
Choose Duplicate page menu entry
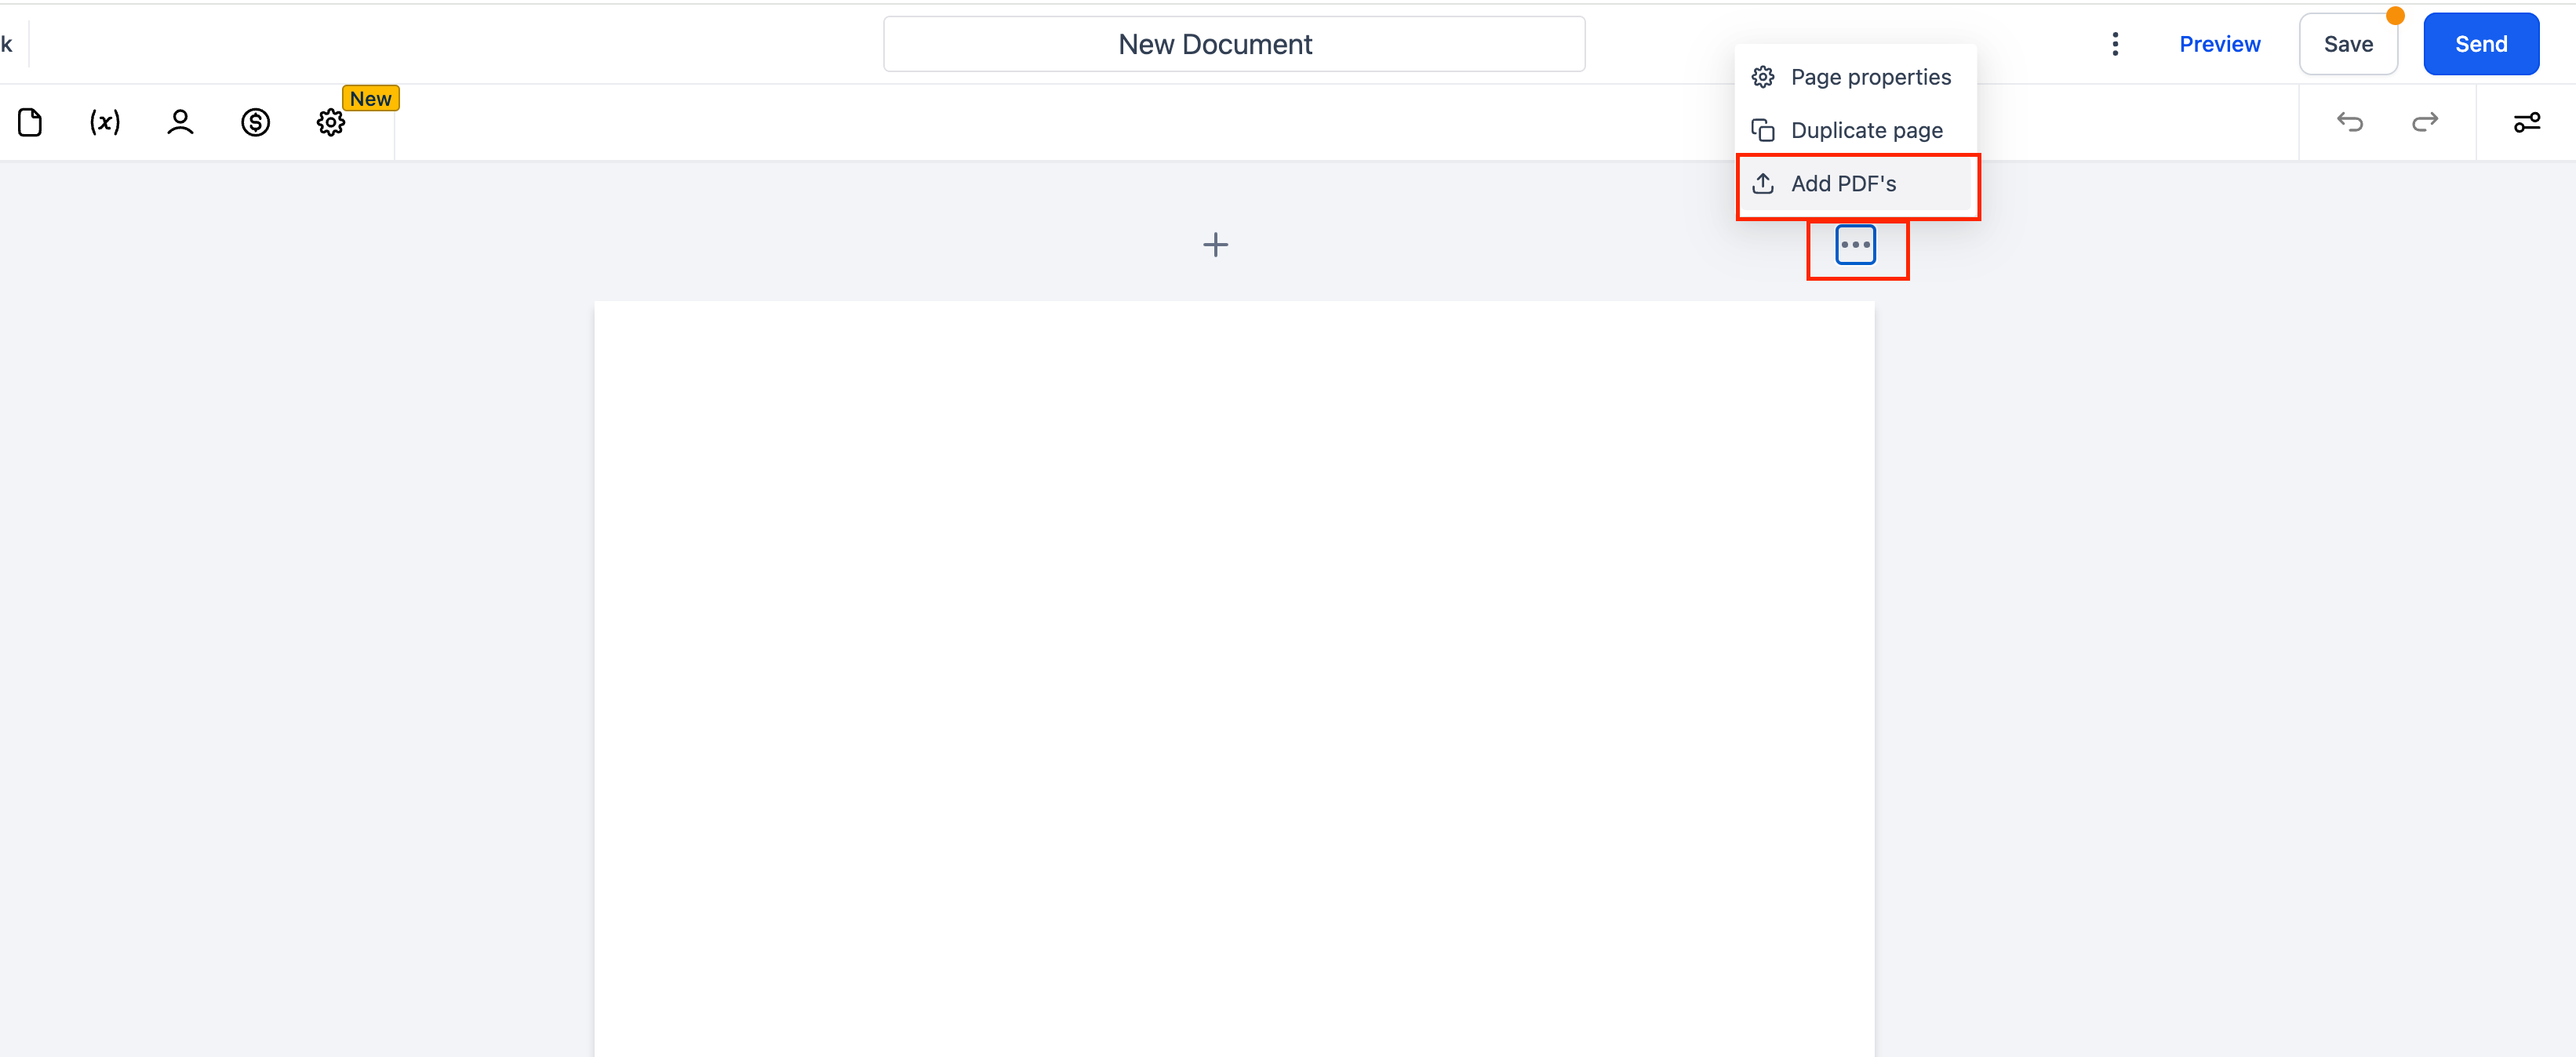point(1865,130)
